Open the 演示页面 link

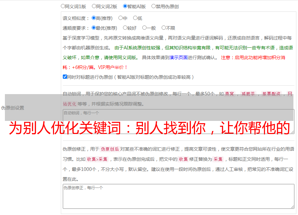click(178, 58)
